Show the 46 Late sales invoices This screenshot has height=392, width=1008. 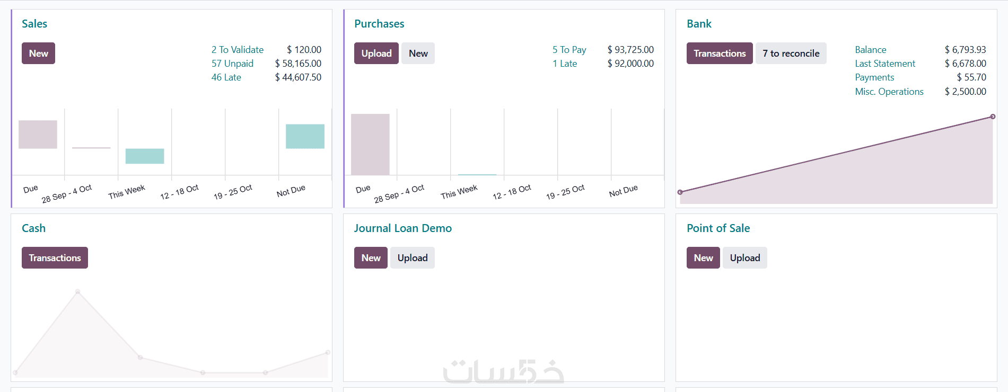226,77
